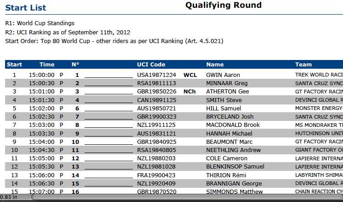The image size is (343, 202).
Task: Click the R2 UCI Ranking note line
Action: coord(67,33)
